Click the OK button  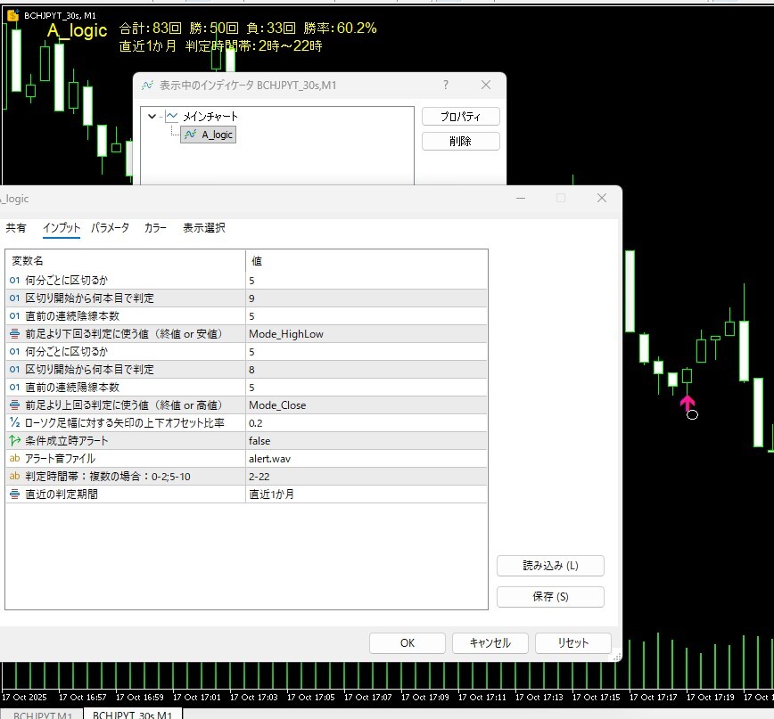tap(408, 643)
